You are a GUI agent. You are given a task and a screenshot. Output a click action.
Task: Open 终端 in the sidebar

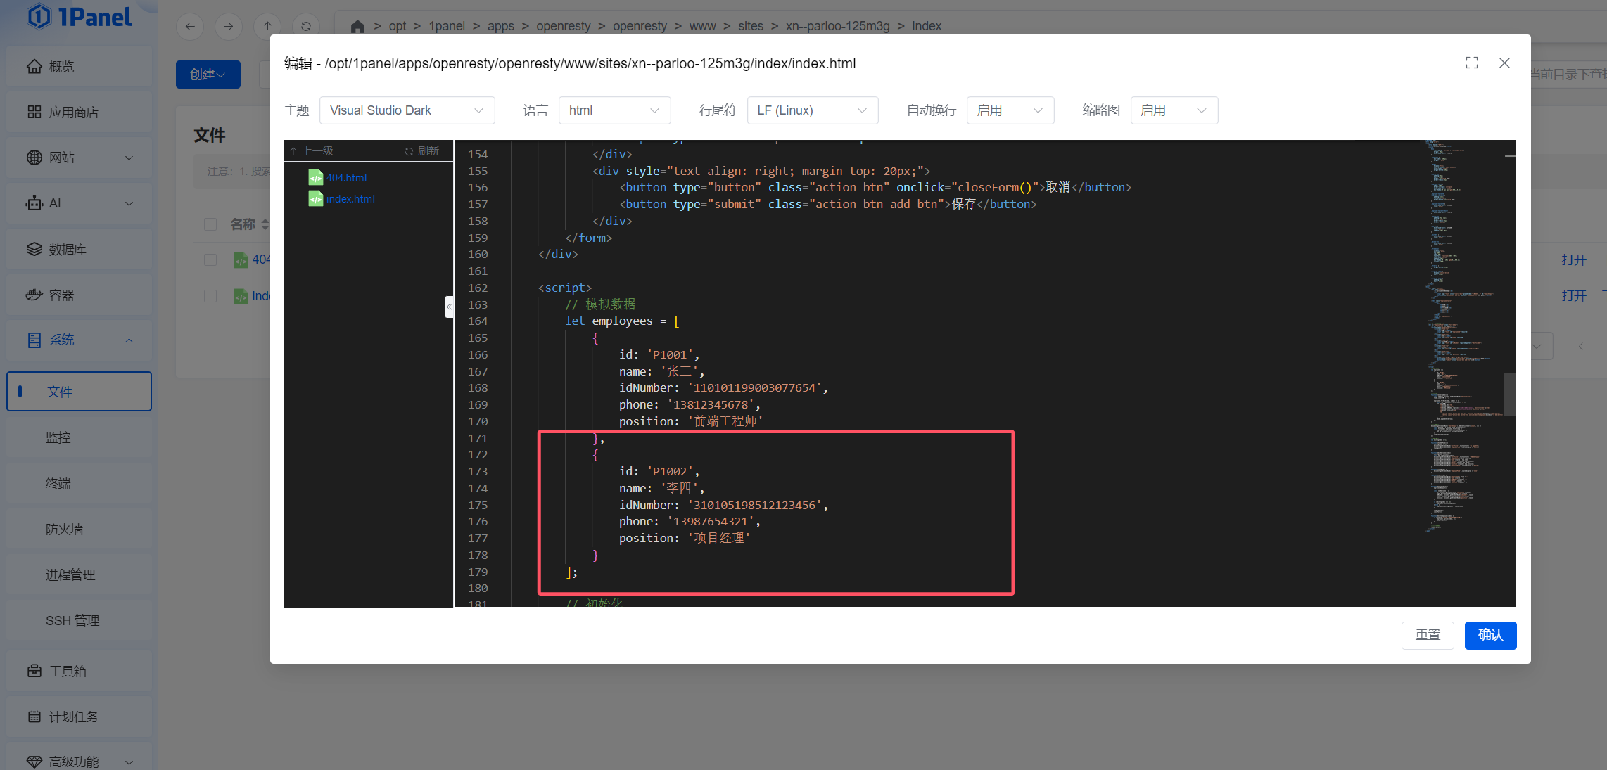(79, 483)
